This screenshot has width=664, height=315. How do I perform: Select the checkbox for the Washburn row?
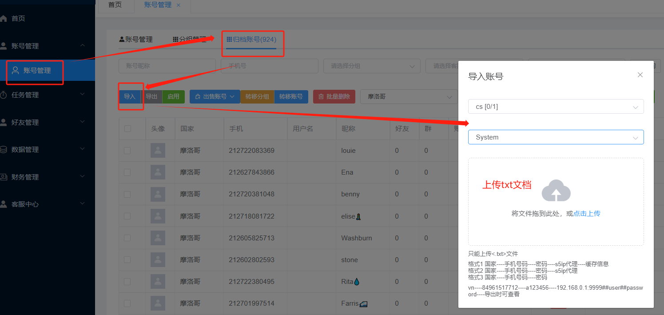(127, 238)
